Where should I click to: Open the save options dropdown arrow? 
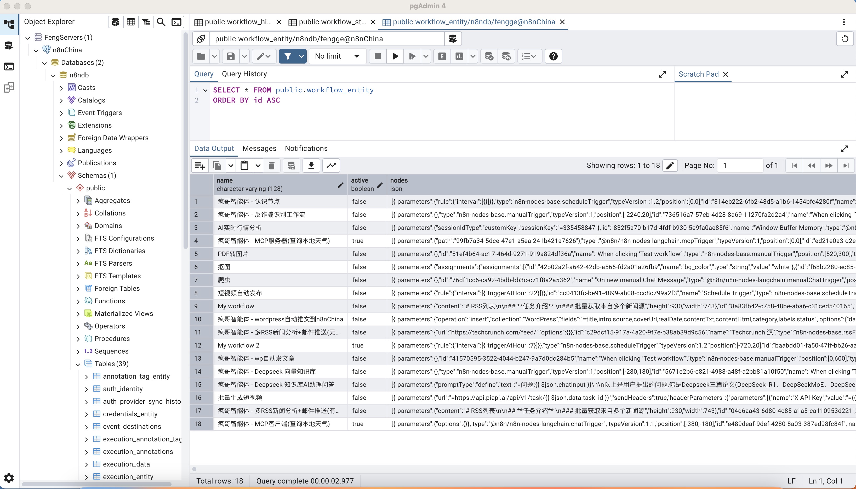pos(244,56)
